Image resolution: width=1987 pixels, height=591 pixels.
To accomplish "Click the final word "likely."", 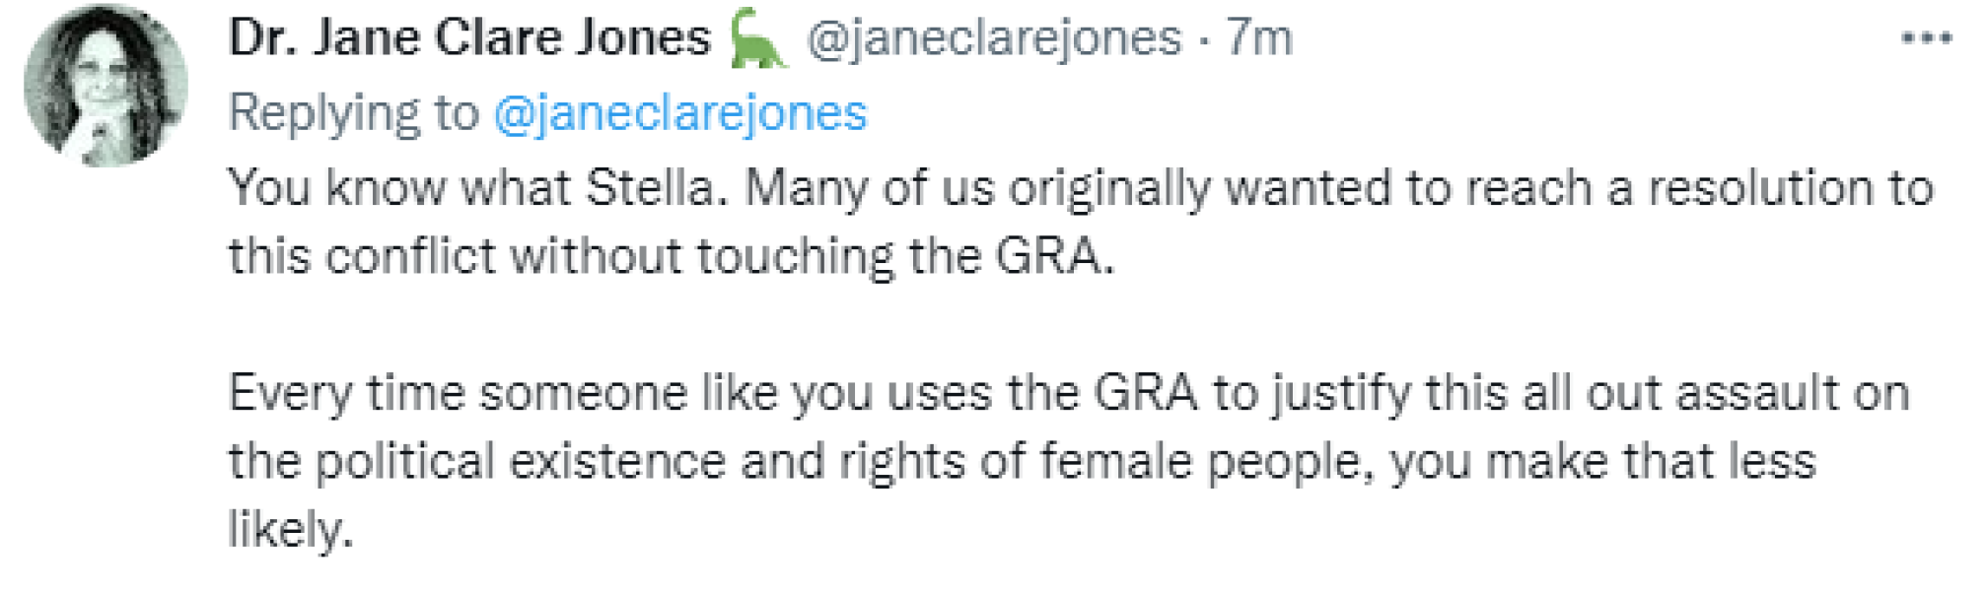I will click(290, 529).
